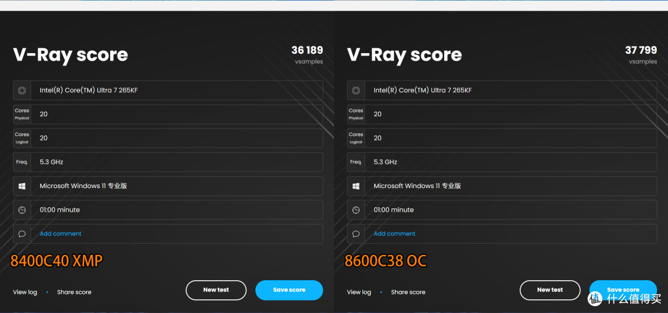Share score of the 8600C38 OC run
The image size is (668, 313).
click(408, 292)
